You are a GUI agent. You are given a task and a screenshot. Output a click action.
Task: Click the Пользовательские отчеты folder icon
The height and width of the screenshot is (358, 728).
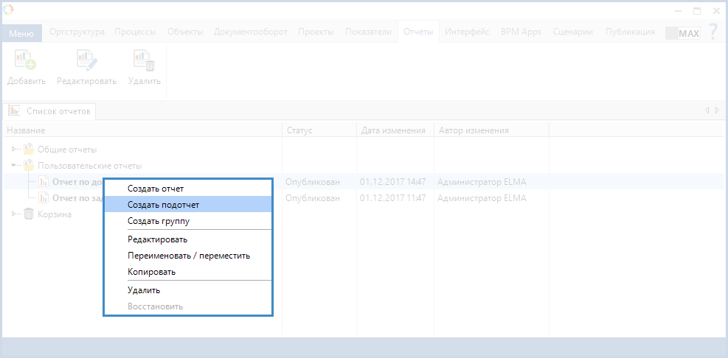coord(29,166)
